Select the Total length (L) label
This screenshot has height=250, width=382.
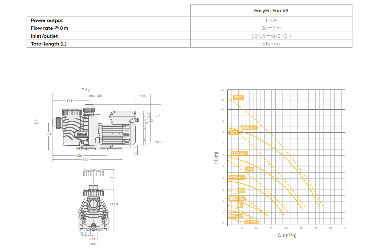49,44
